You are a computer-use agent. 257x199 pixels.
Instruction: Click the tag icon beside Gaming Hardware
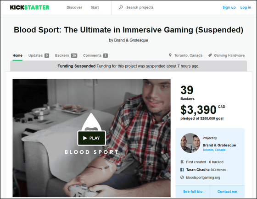(210, 55)
